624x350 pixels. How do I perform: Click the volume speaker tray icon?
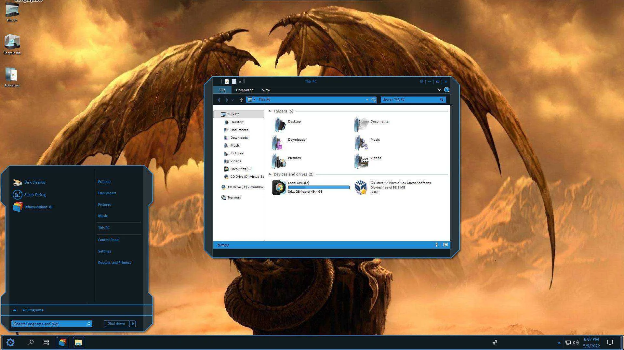(576, 343)
